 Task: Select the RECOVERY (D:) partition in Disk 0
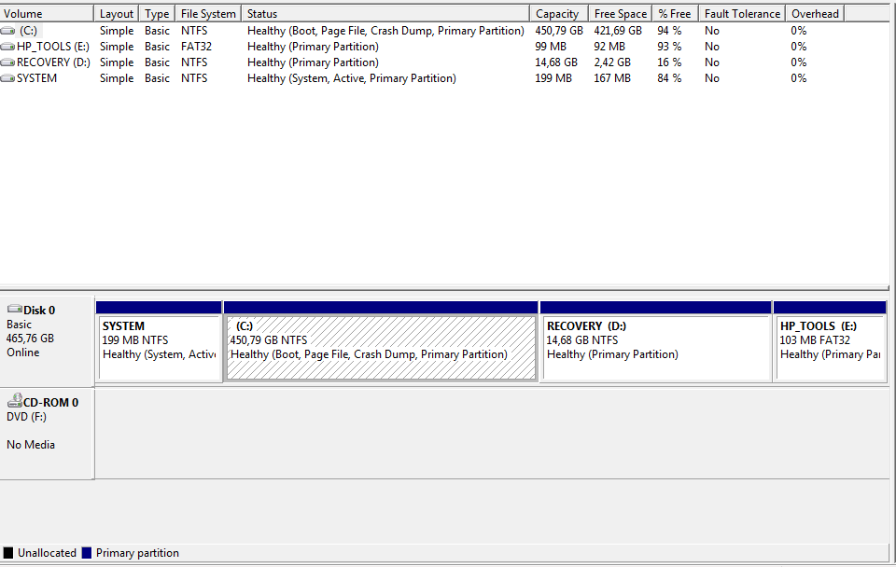pos(656,348)
